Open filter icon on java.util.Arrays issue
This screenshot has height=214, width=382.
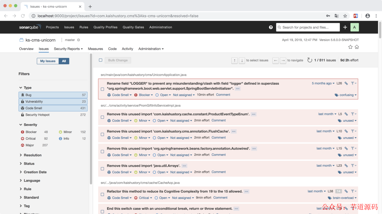(x=353, y=166)
